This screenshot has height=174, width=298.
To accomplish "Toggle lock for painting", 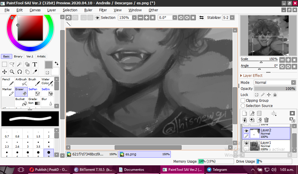I will [x=263, y=95].
